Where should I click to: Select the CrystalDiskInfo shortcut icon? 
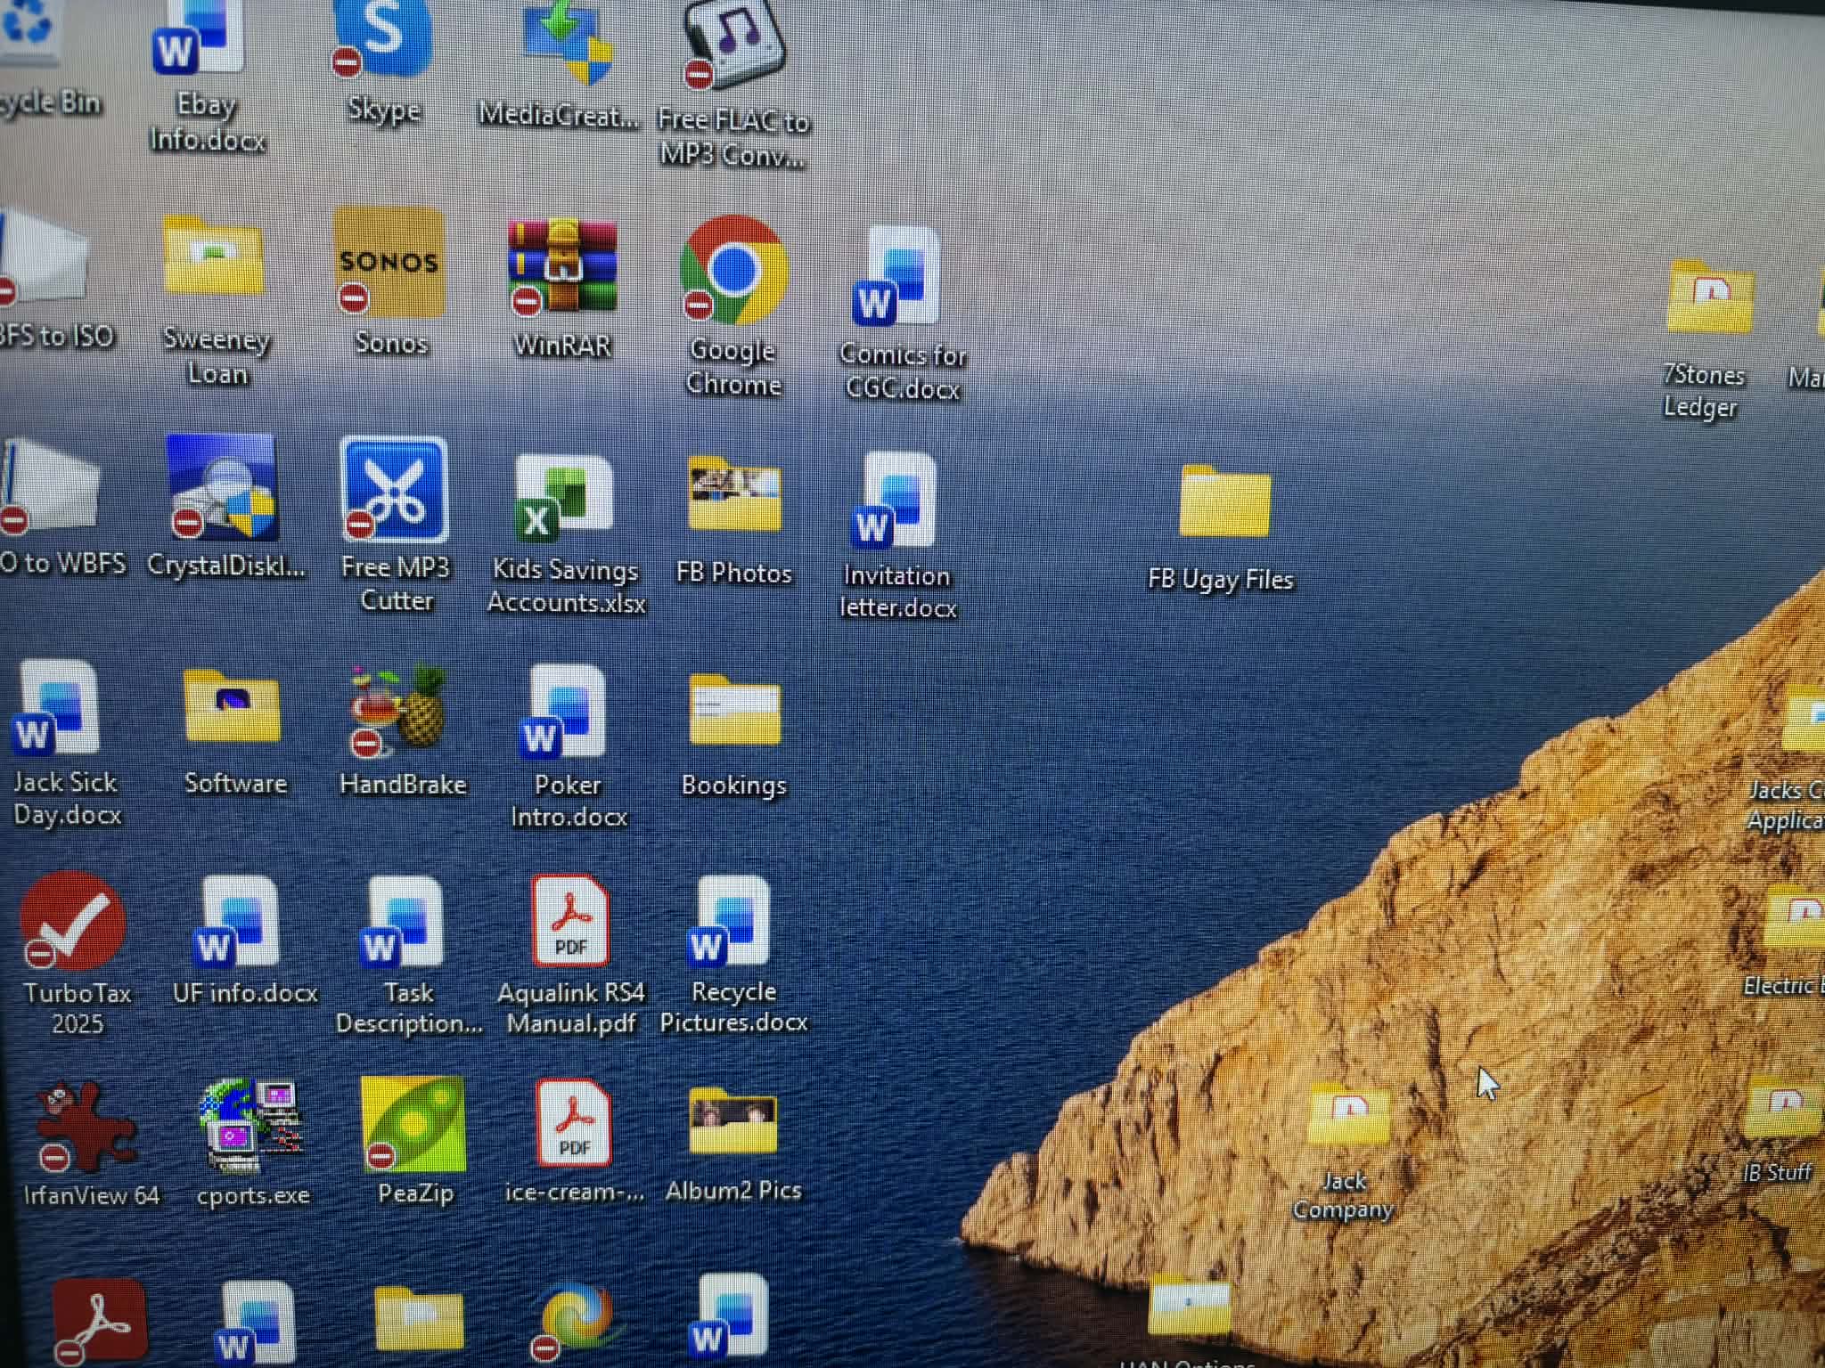(223, 489)
